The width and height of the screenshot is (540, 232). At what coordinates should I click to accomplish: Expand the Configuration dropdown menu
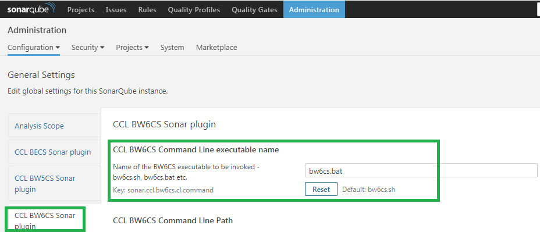coord(34,48)
